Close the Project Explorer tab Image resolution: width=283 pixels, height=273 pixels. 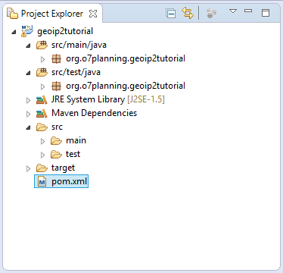coord(93,14)
